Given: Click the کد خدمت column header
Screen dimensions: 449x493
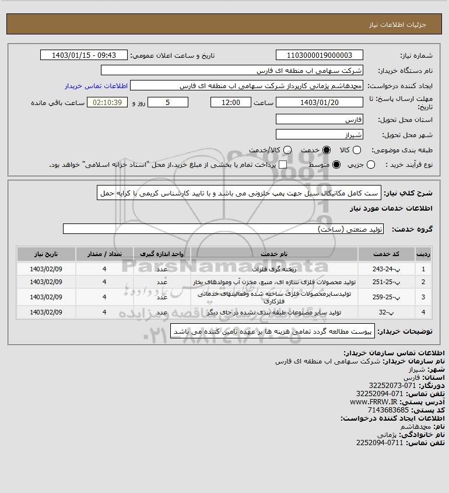Looking at the screenshot, I should 386,254.
